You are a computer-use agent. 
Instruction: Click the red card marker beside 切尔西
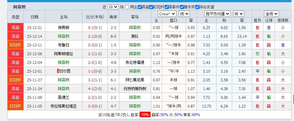[x=58, y=71]
